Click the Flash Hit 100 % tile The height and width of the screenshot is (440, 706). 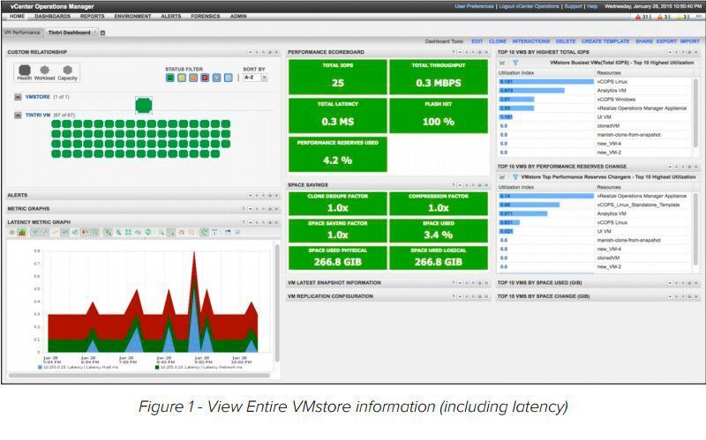coord(438,116)
